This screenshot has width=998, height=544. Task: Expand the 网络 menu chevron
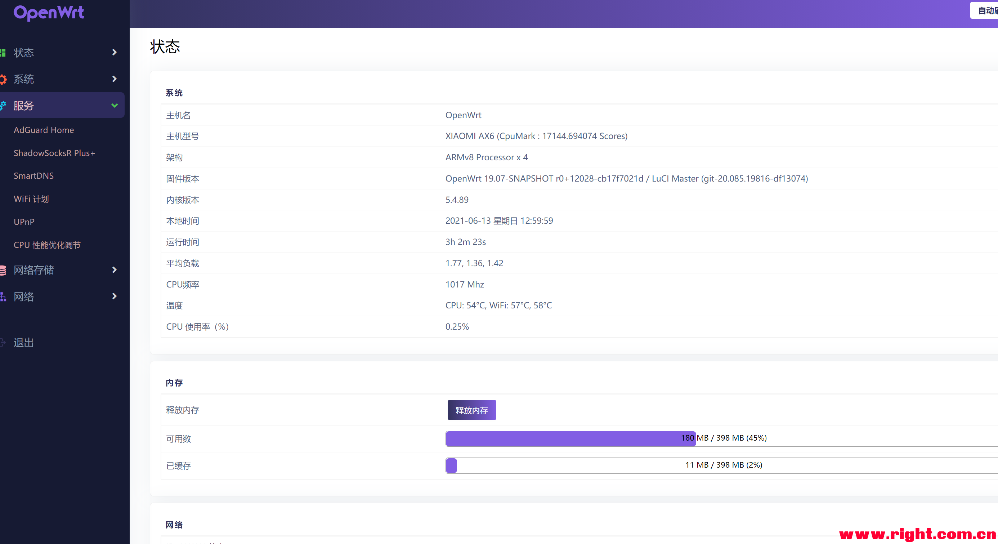coord(114,296)
